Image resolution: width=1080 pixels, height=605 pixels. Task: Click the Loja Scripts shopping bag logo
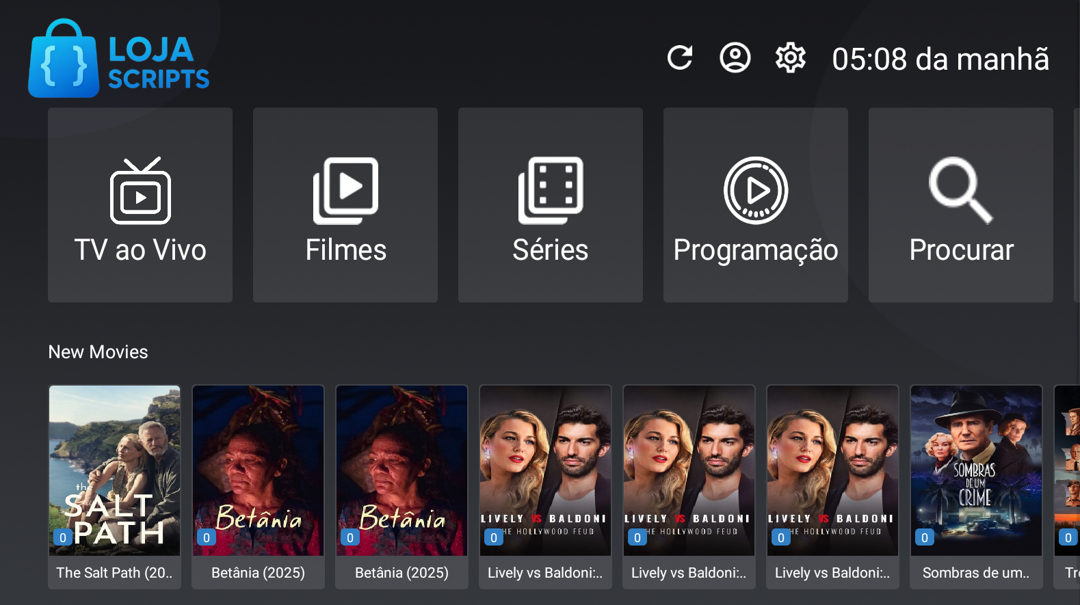pyautogui.click(x=64, y=59)
